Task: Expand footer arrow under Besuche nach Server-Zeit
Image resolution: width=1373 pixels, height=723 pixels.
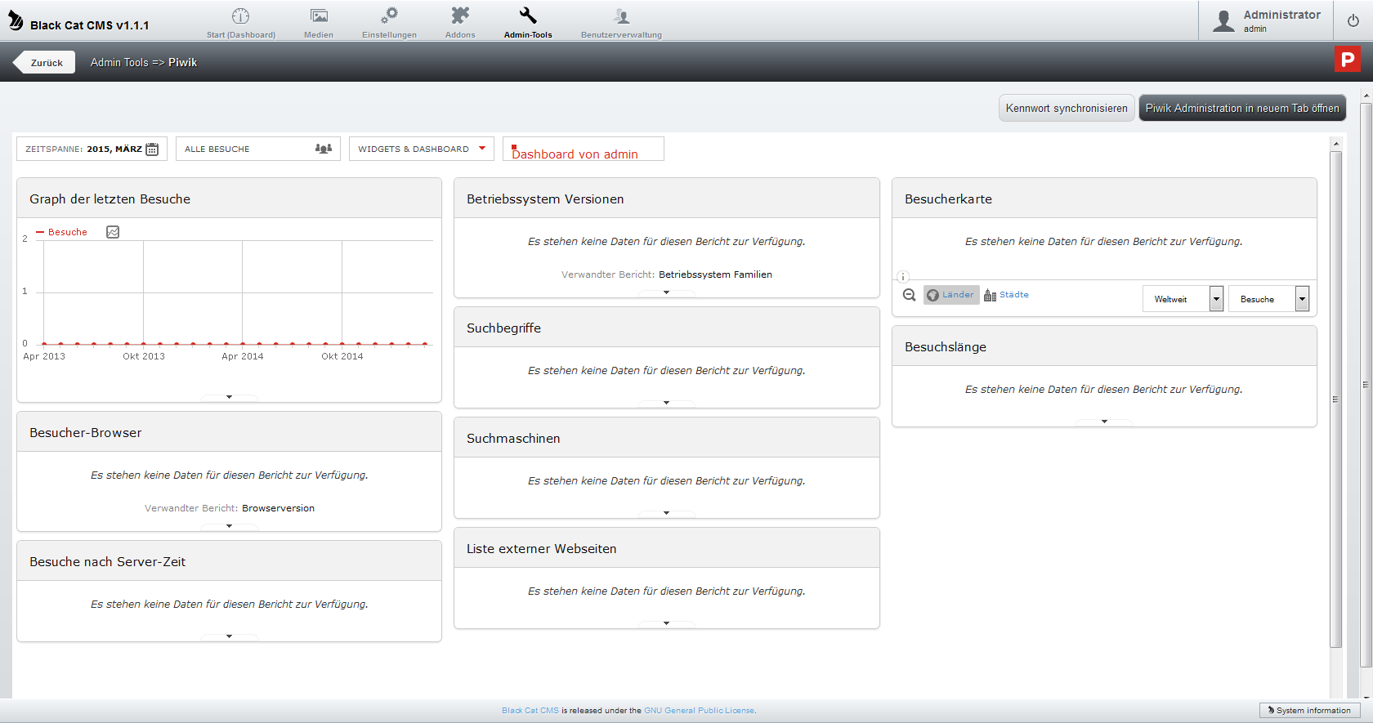Action: pos(230,636)
